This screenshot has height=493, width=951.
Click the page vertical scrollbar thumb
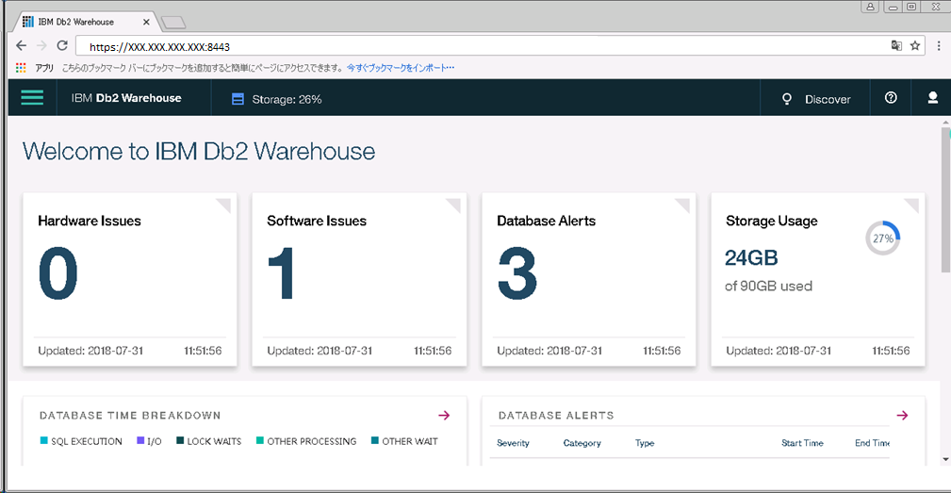point(945,200)
